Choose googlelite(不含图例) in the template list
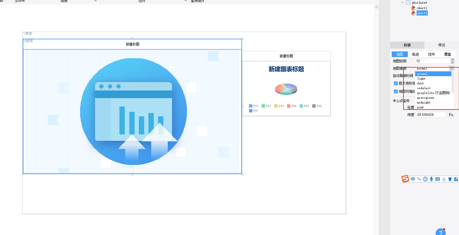This screenshot has height=235, width=459. point(433,93)
